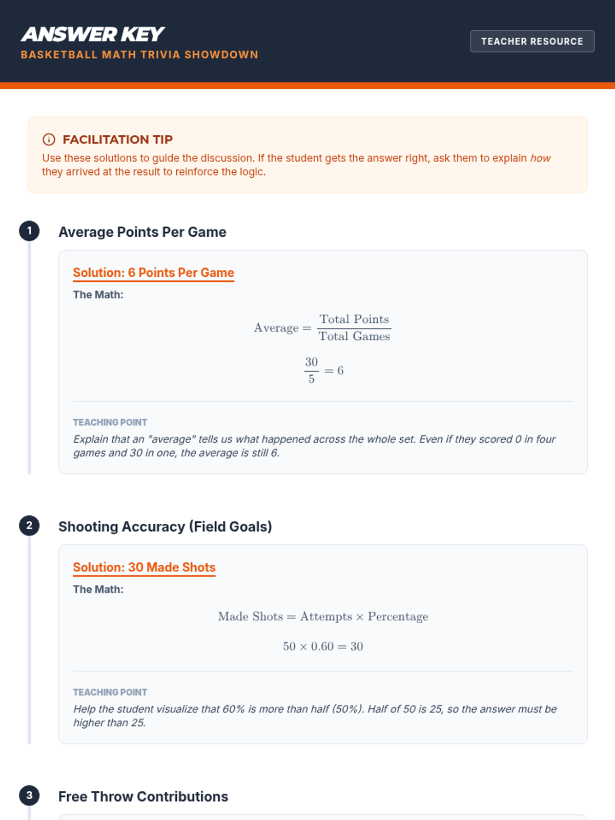Image resolution: width=615 pixels, height=820 pixels.
Task: Click the Basketball Math Trivia Showdown subtitle
Action: click(139, 55)
